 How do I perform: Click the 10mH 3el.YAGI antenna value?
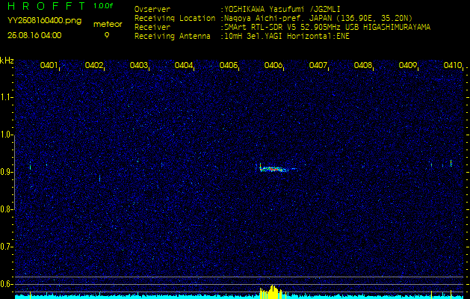(287, 37)
